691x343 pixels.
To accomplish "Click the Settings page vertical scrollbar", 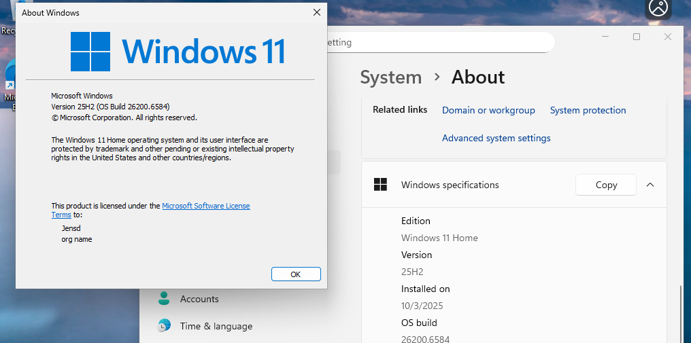I will coord(681,312).
